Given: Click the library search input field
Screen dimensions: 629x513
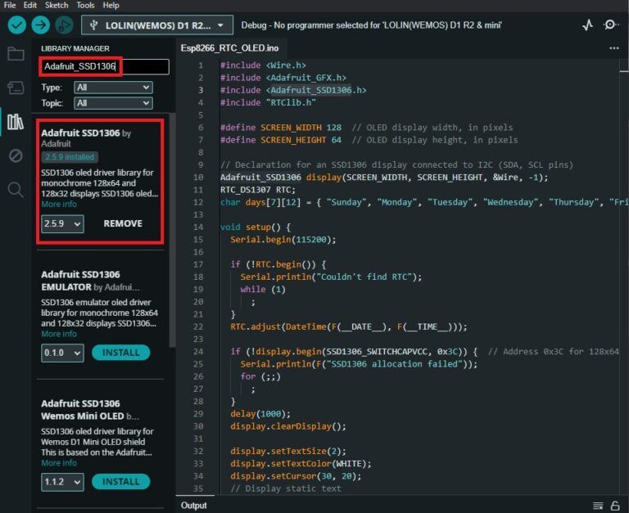Looking at the screenshot, I should pos(105,66).
